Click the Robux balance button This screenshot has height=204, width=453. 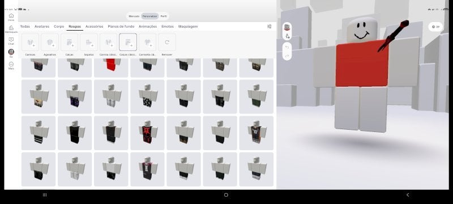coord(435,27)
